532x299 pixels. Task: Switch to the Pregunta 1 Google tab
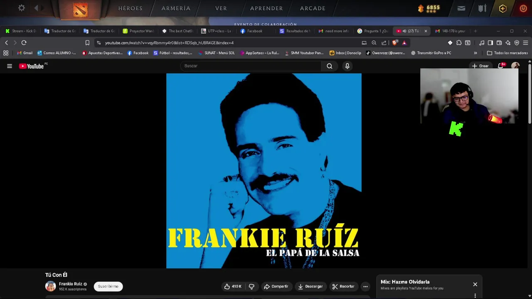click(x=373, y=31)
